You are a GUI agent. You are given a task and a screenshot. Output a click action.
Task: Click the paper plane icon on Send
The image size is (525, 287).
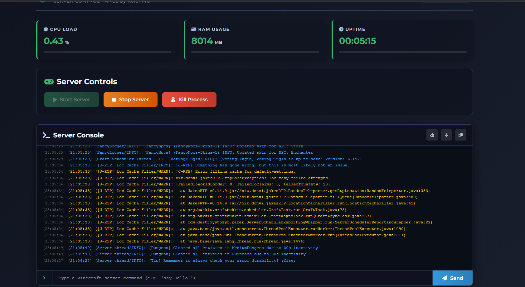pyautogui.click(x=445, y=278)
